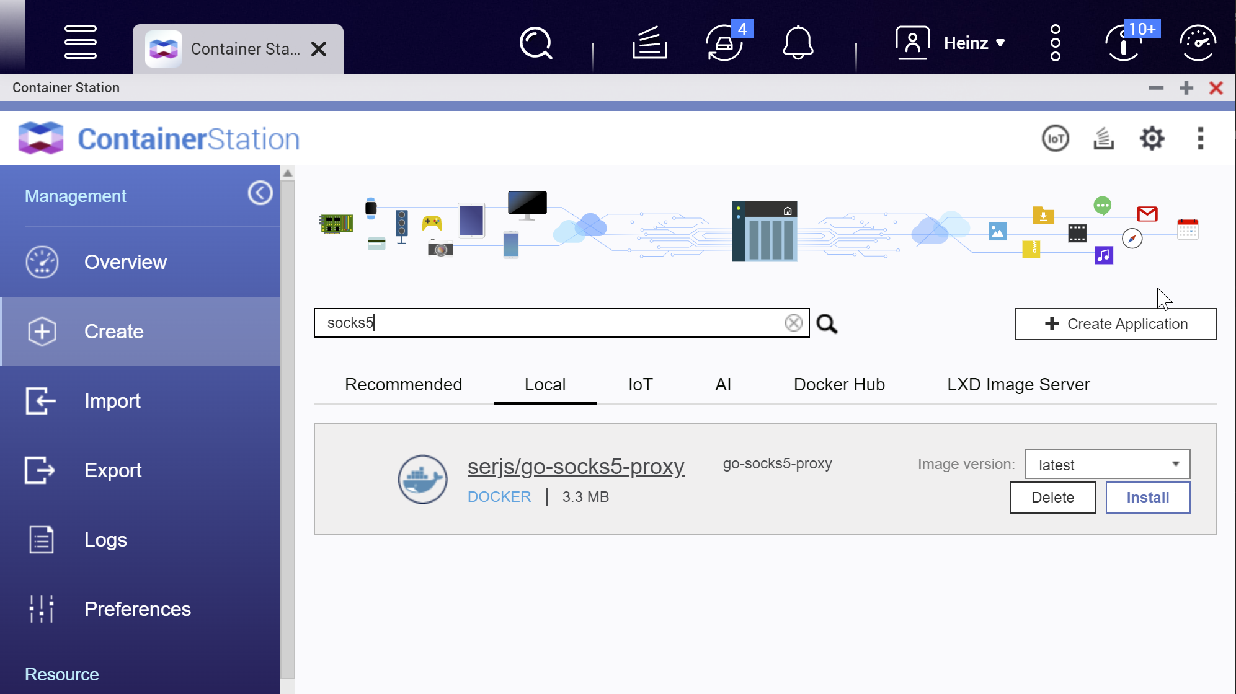Install the go-socks5-proxy image
The width and height of the screenshot is (1236, 694).
pos(1147,498)
